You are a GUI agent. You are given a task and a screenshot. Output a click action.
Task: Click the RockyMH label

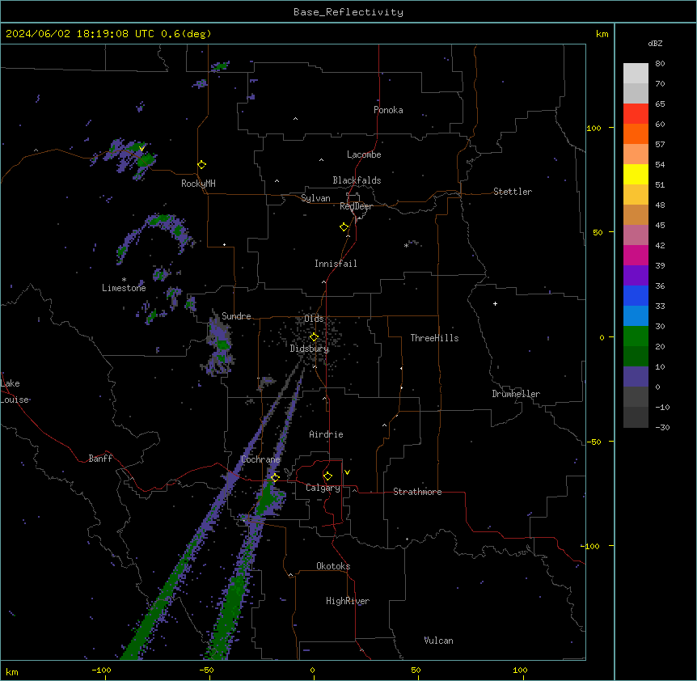[198, 184]
